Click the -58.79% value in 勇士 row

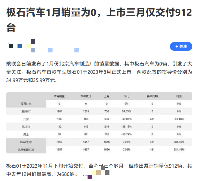(126, 134)
